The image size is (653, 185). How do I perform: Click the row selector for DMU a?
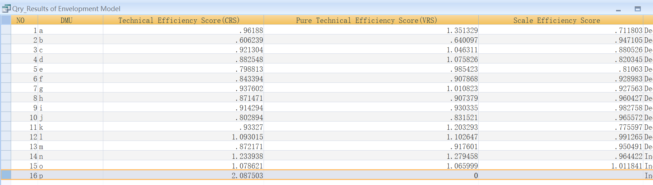coord(6,30)
